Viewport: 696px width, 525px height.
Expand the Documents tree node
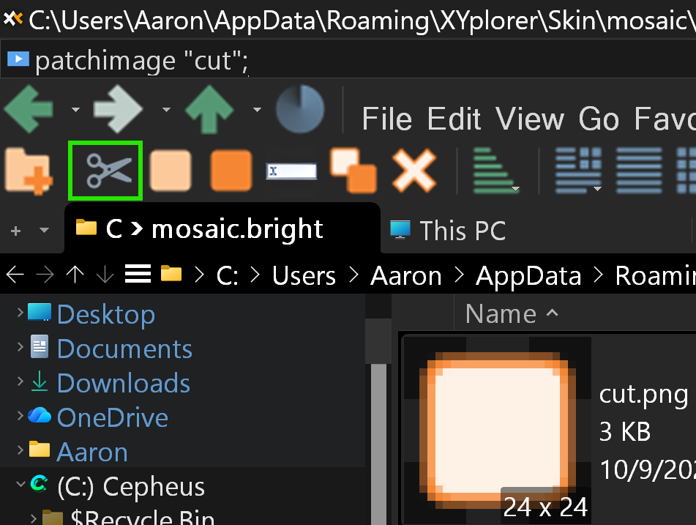20,349
